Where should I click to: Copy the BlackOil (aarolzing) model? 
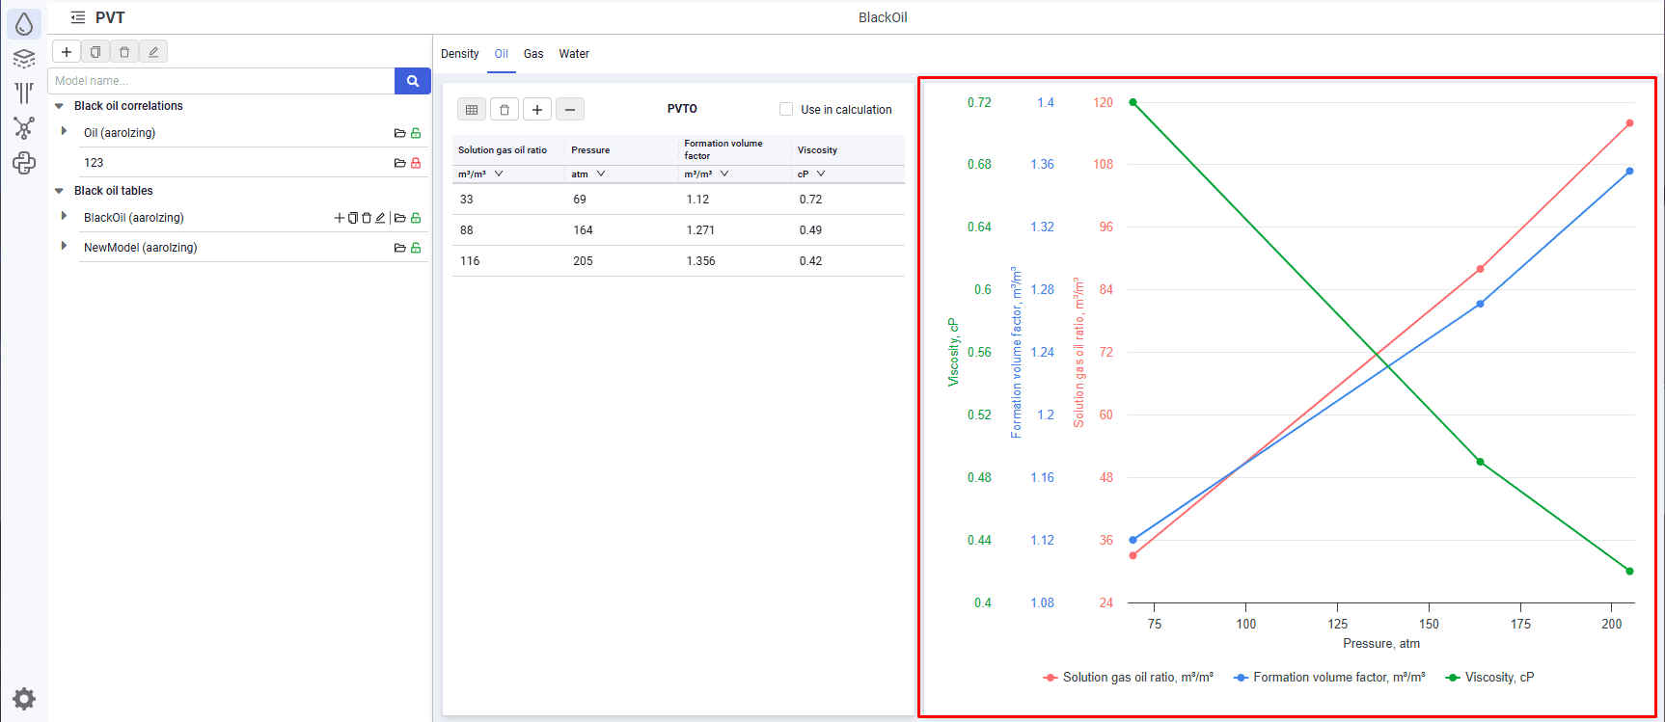point(353,218)
